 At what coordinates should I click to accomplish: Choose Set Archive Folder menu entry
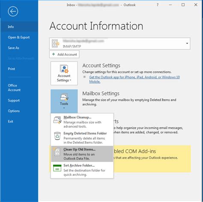[x=82, y=170]
